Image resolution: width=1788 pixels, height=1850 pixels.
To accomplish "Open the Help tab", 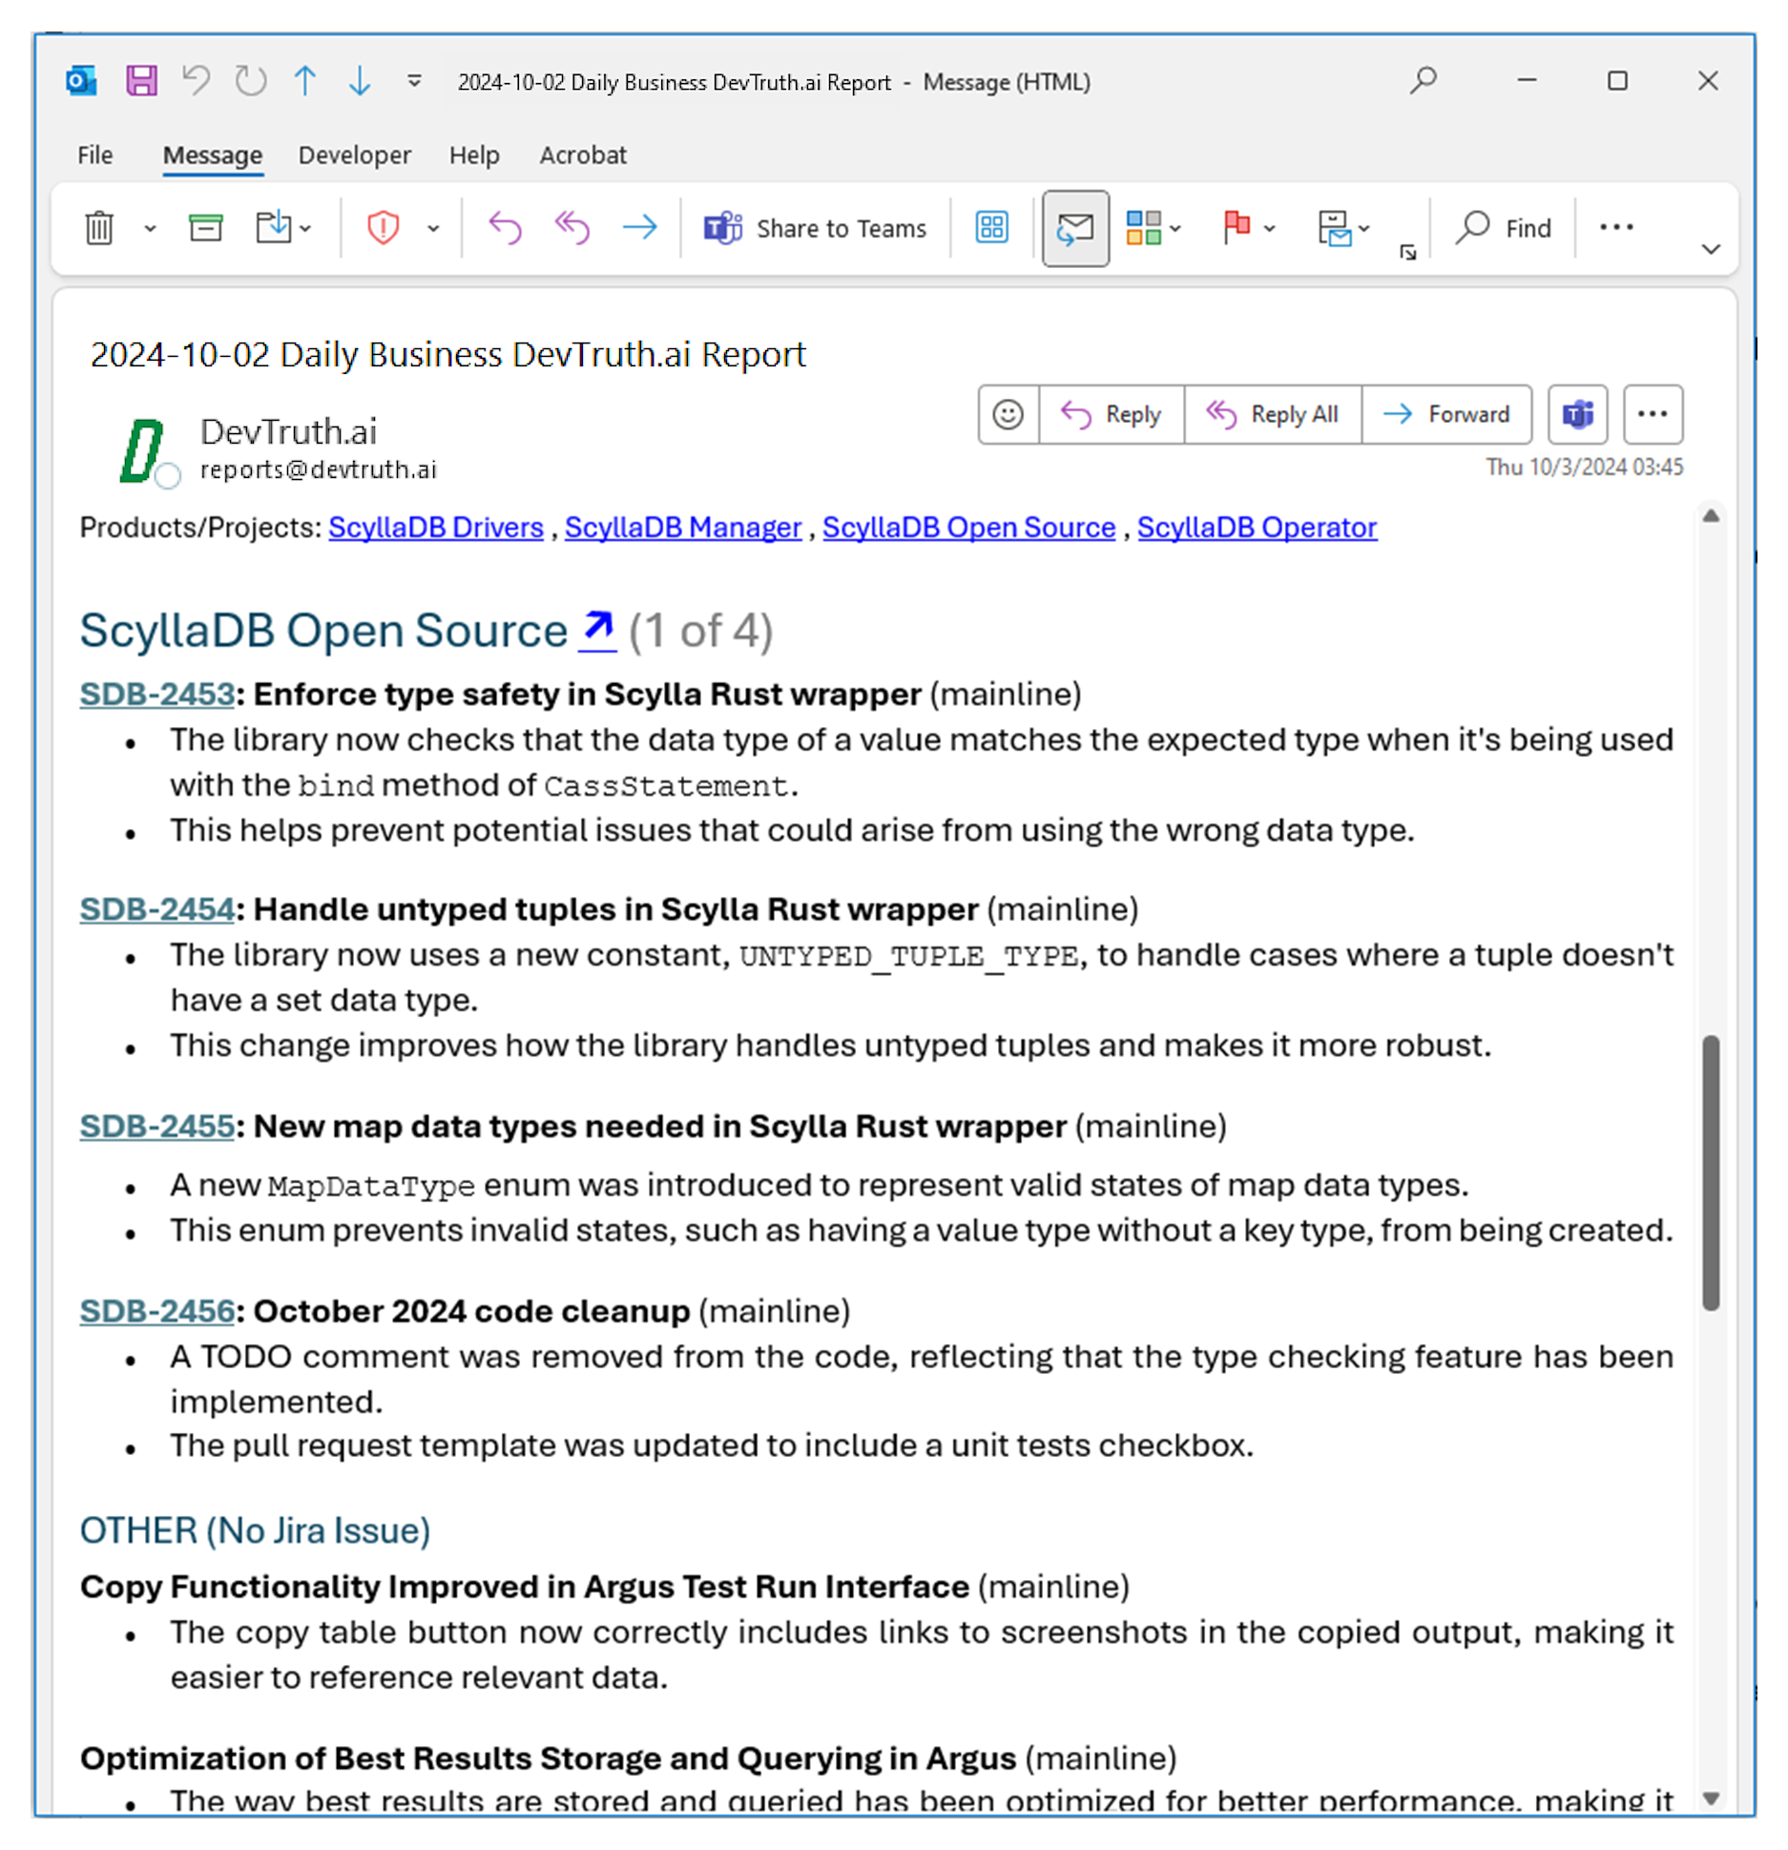I will coord(473,156).
